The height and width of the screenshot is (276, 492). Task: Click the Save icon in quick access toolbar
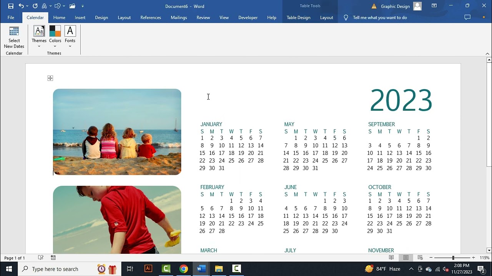tap(11, 6)
